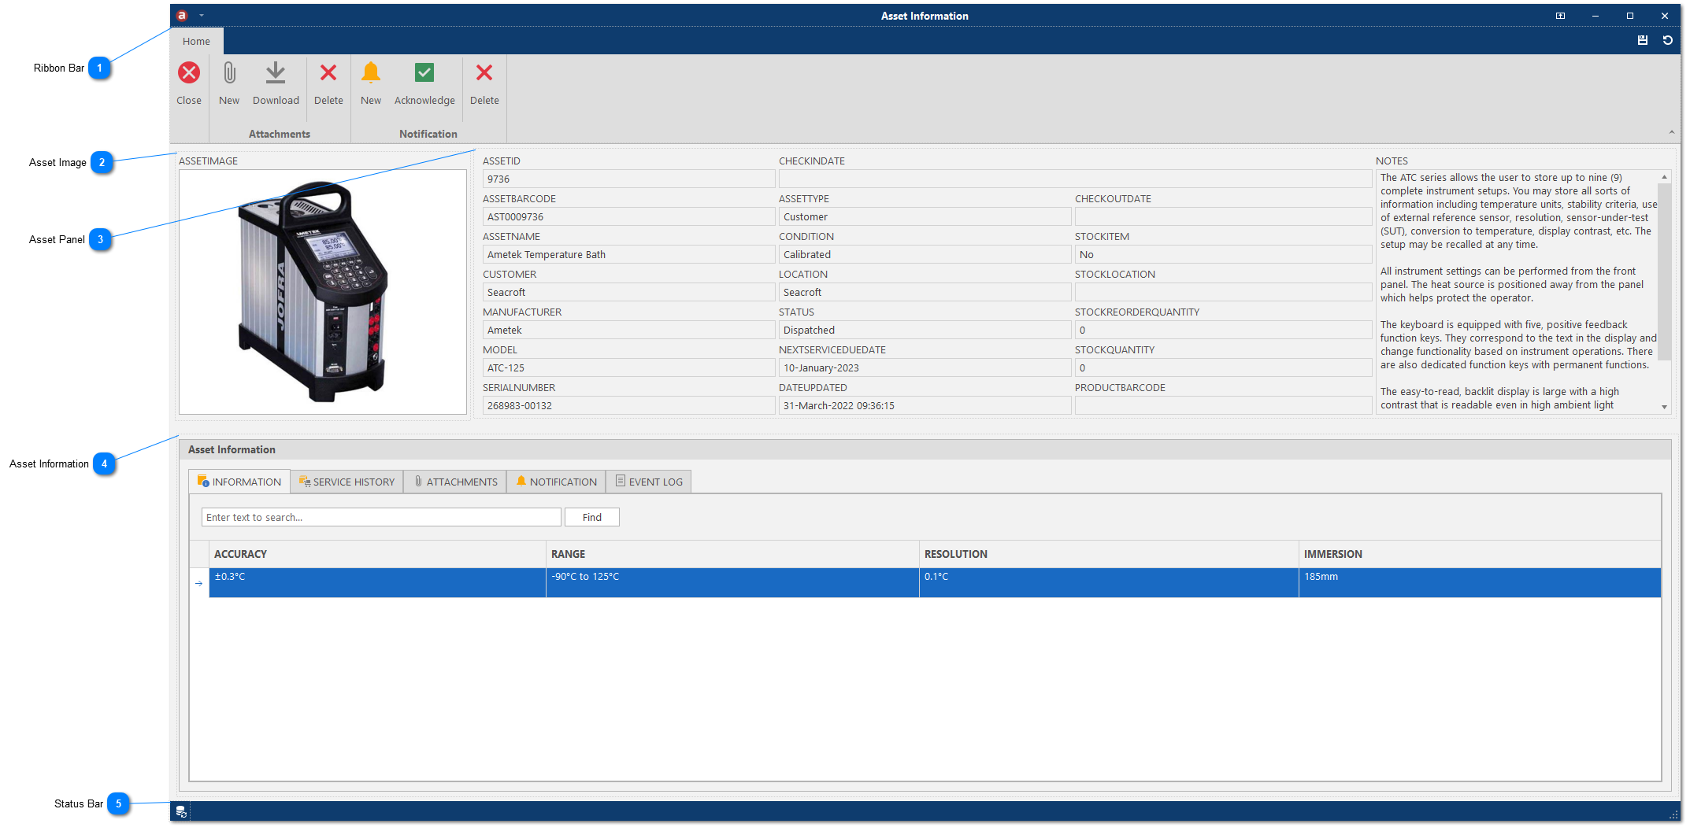Click the ±0.3°C accuracy cell

point(377,583)
